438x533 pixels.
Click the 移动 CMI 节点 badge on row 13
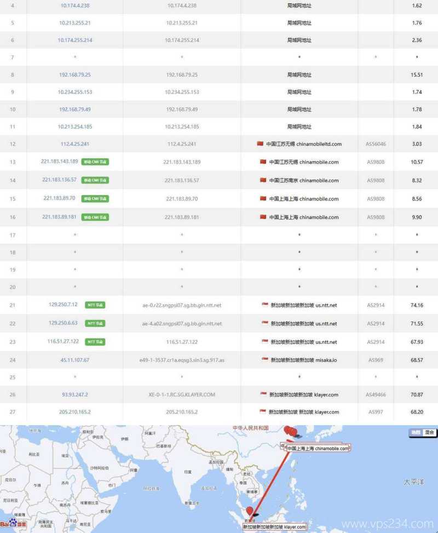[x=95, y=162]
